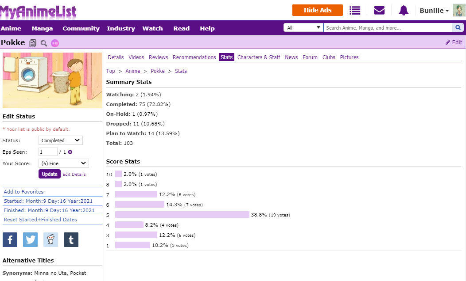Image resolution: width=466 pixels, height=281 pixels.
Task: Share on Facebook
Action: coord(10,240)
